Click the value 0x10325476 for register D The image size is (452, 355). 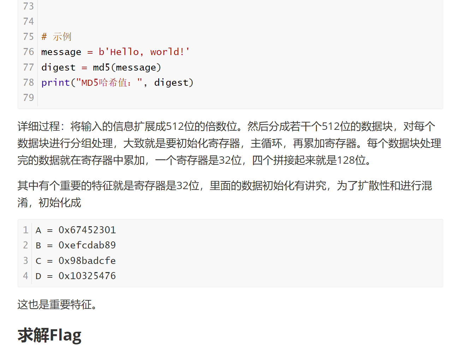click(x=87, y=276)
